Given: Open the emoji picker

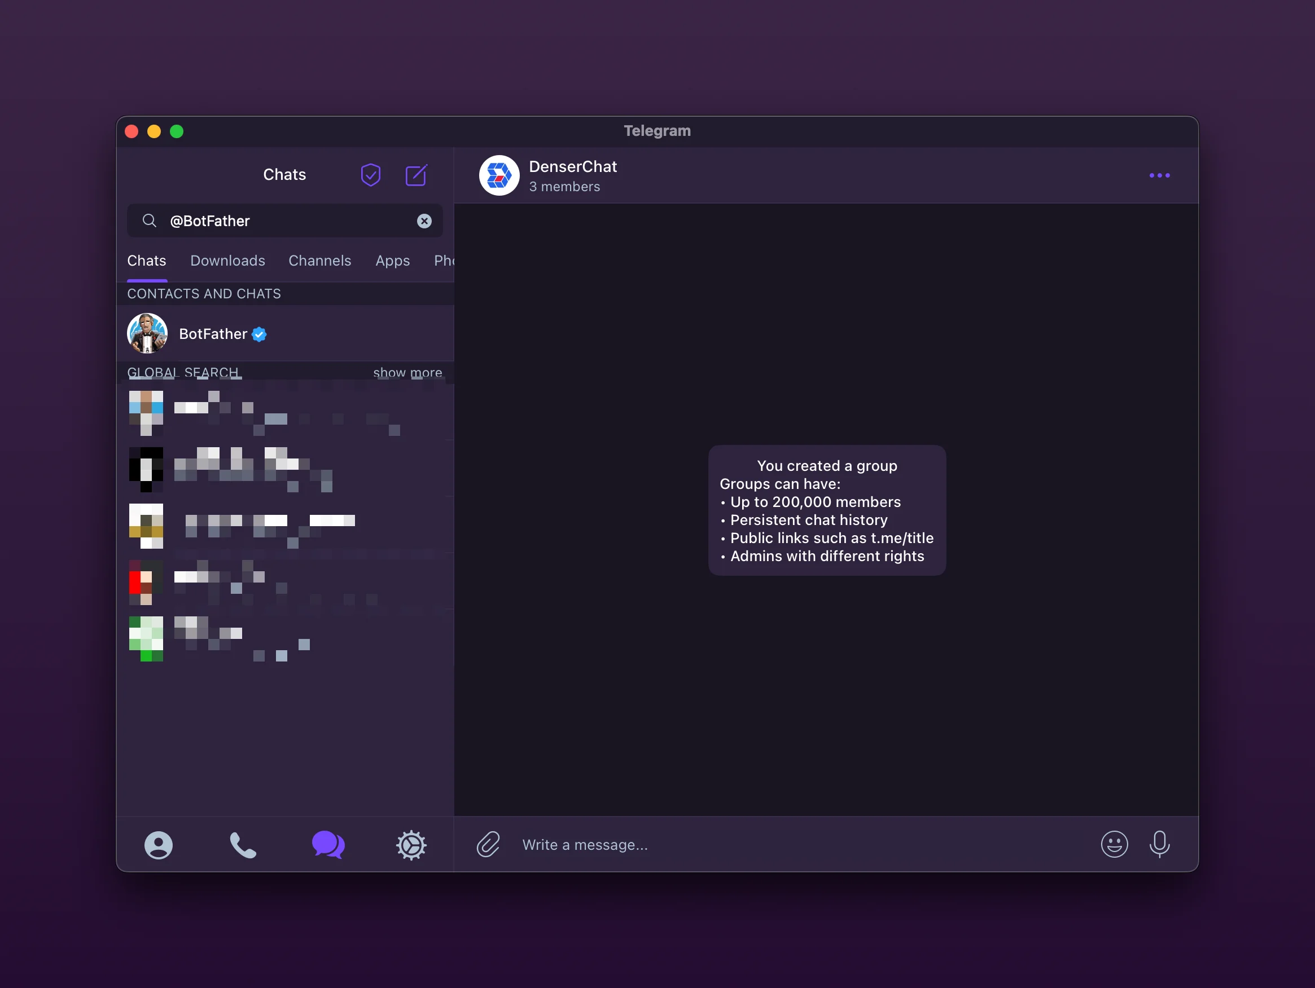Looking at the screenshot, I should pyautogui.click(x=1115, y=844).
